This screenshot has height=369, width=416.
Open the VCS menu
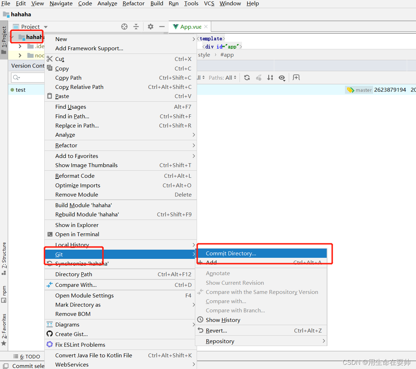pos(209,4)
